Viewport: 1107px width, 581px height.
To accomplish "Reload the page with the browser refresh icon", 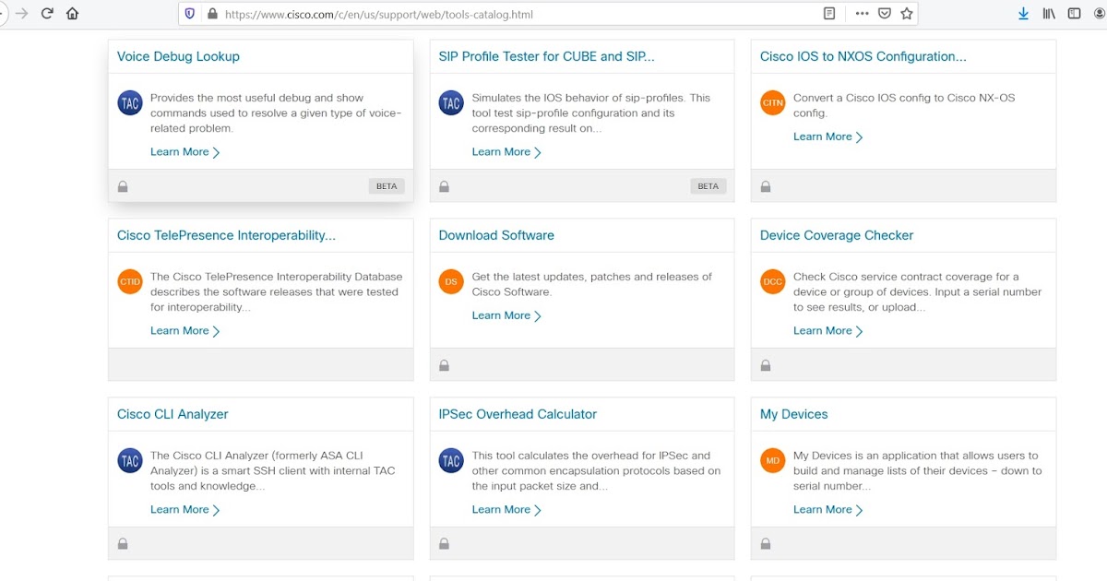I will tap(47, 14).
